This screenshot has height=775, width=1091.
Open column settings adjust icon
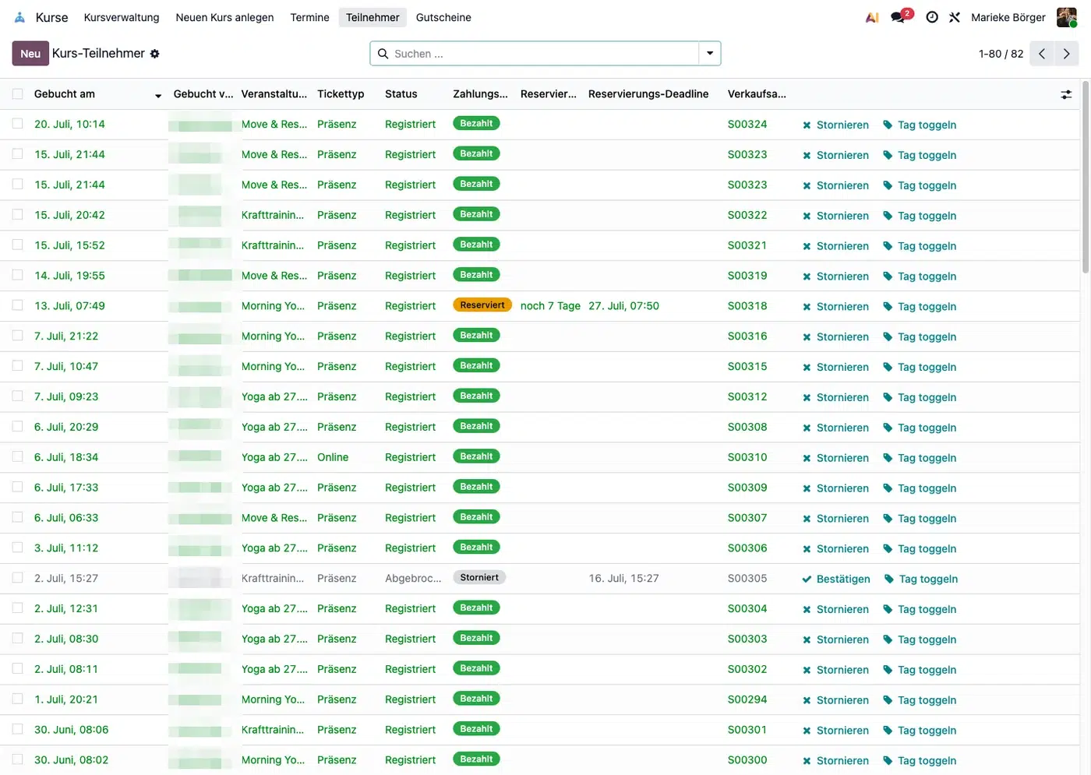pyautogui.click(x=1066, y=94)
